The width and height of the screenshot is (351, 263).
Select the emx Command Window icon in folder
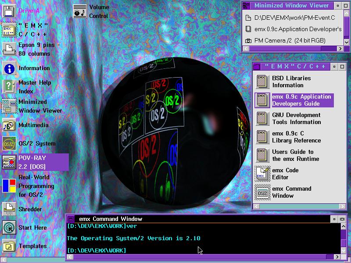coord(262,192)
